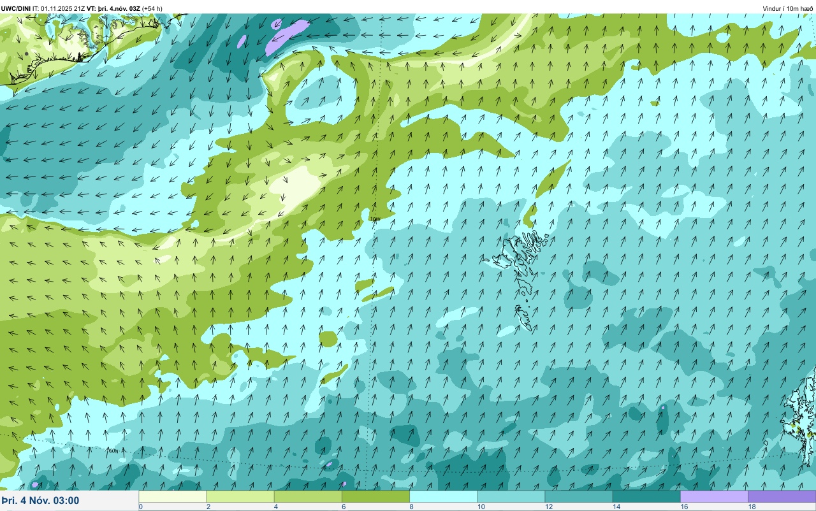Click the purple legend swatch above 18
This screenshot has width=816, height=511.
click(782, 496)
